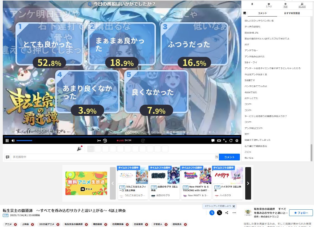
Task: Open the channel name link near フォロー
Action: (271, 211)
